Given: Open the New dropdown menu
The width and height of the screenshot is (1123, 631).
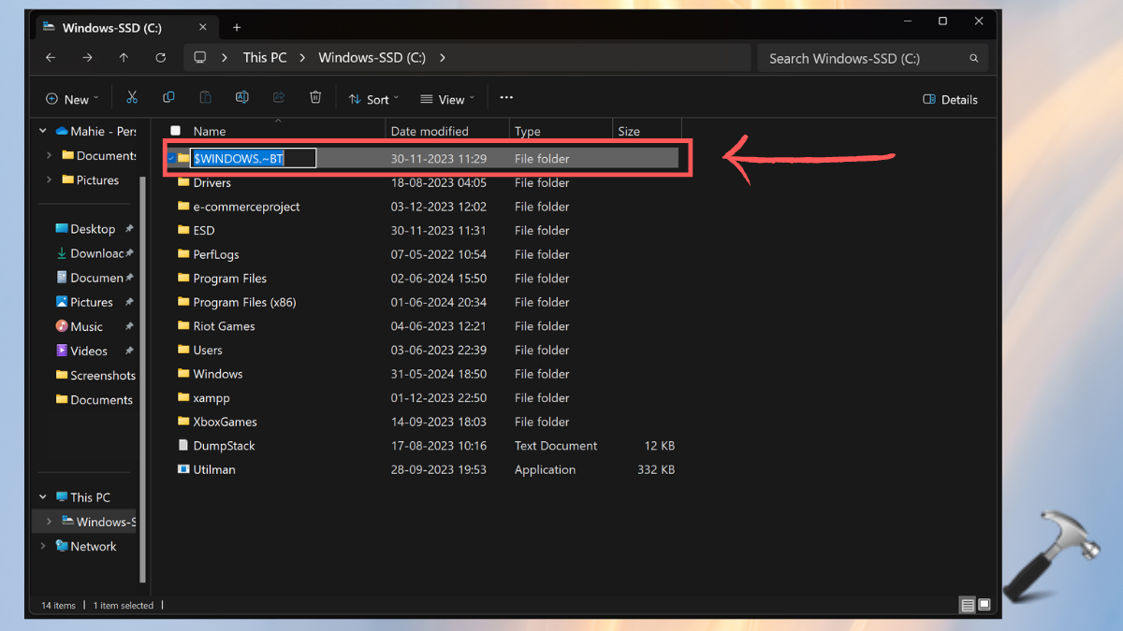Looking at the screenshot, I should tap(72, 99).
